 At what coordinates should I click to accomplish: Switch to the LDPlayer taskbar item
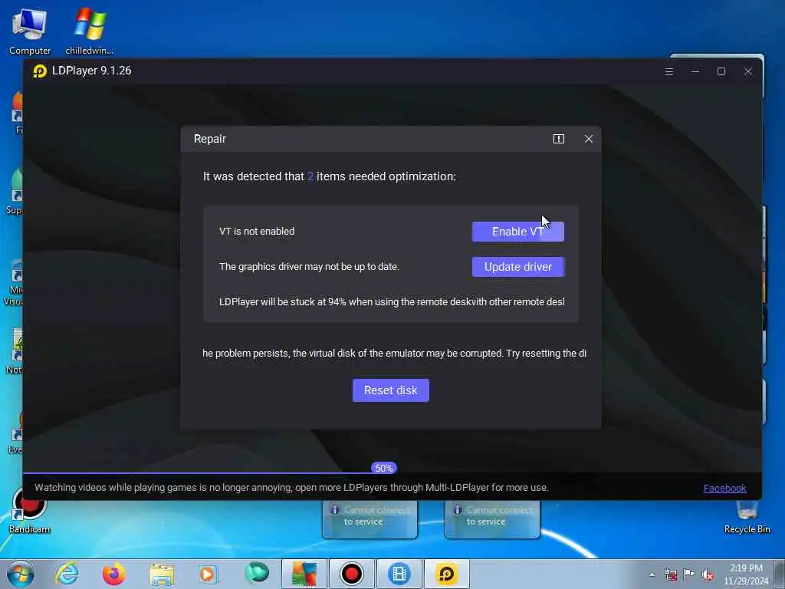(x=447, y=574)
